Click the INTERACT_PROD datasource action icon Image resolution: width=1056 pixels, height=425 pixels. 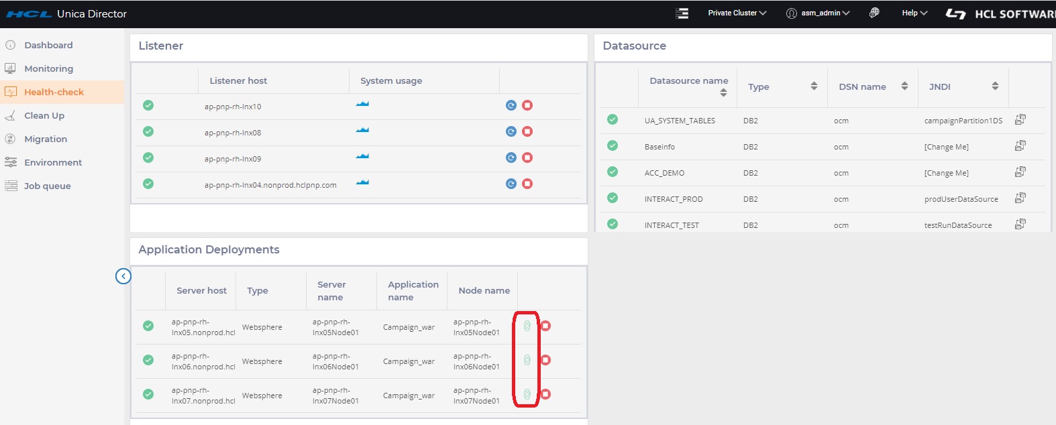[1020, 198]
